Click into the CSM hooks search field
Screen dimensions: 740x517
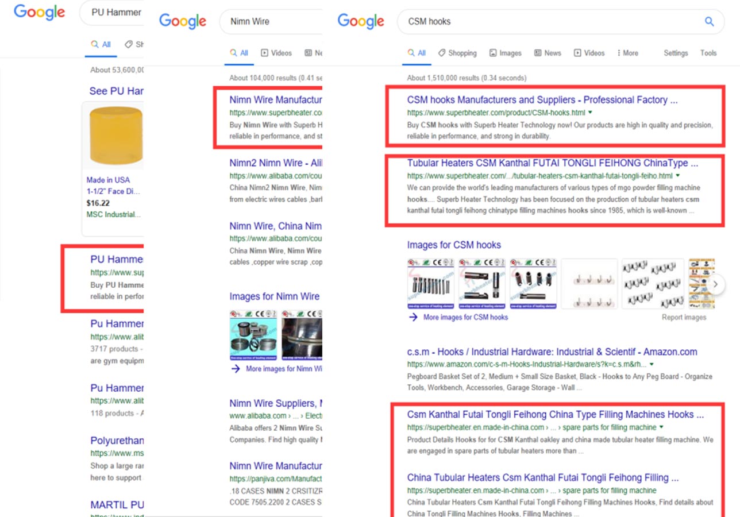point(546,22)
